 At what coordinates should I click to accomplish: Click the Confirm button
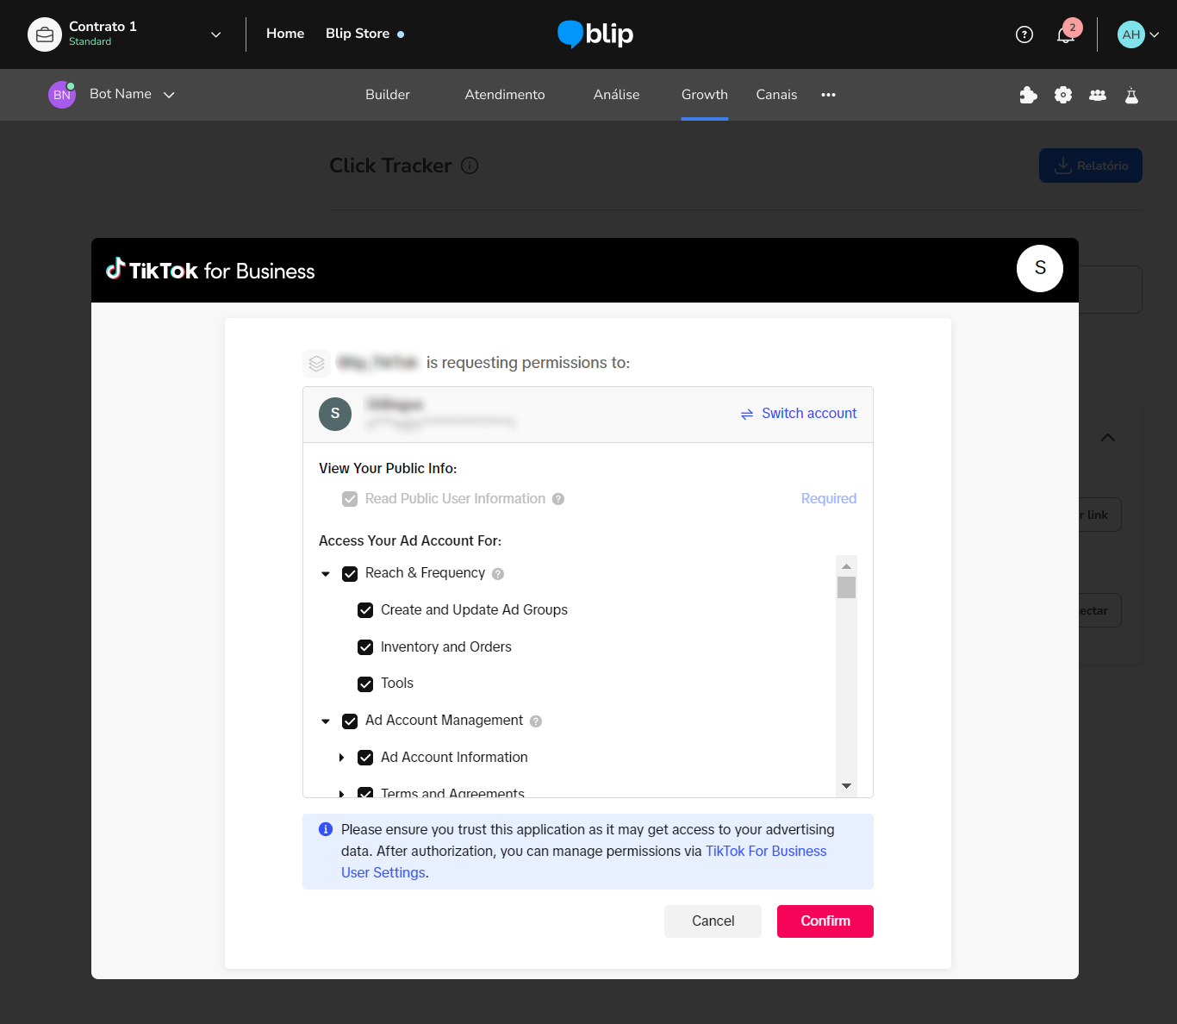coord(825,921)
